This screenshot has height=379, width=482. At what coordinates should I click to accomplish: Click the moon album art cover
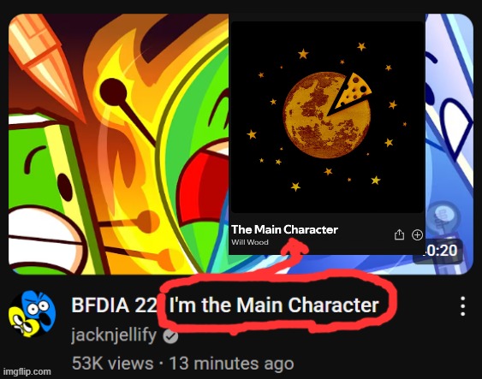pos(327,117)
